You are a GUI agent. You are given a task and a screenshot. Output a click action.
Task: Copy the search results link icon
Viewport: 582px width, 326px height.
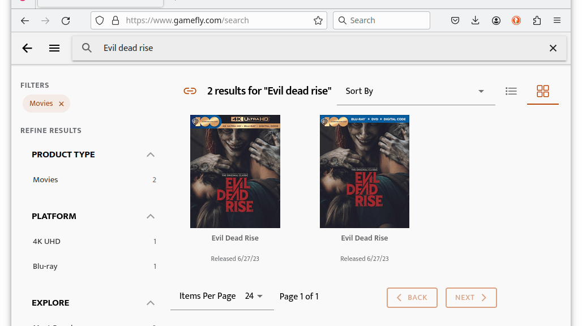(190, 91)
